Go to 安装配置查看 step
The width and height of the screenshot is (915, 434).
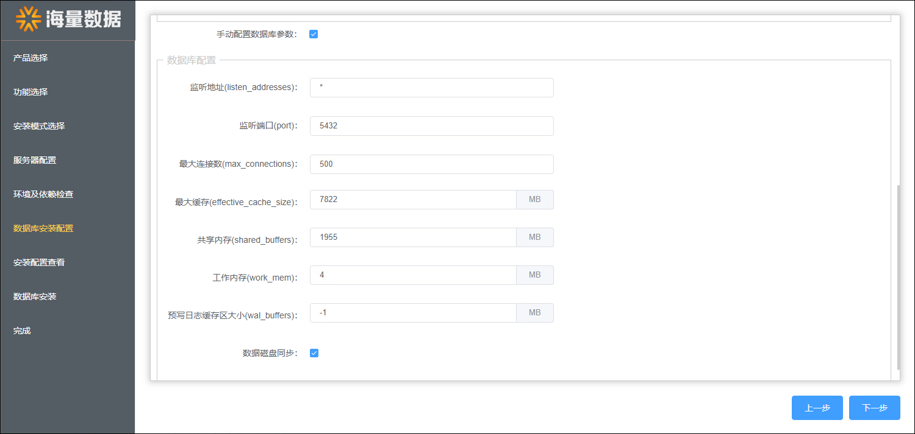tap(39, 262)
